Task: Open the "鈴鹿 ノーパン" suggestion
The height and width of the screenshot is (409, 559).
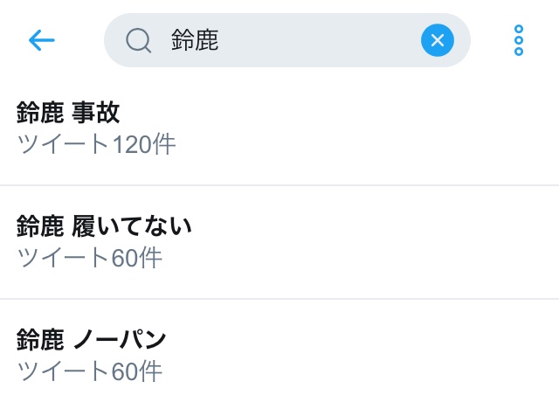Action: [91, 339]
